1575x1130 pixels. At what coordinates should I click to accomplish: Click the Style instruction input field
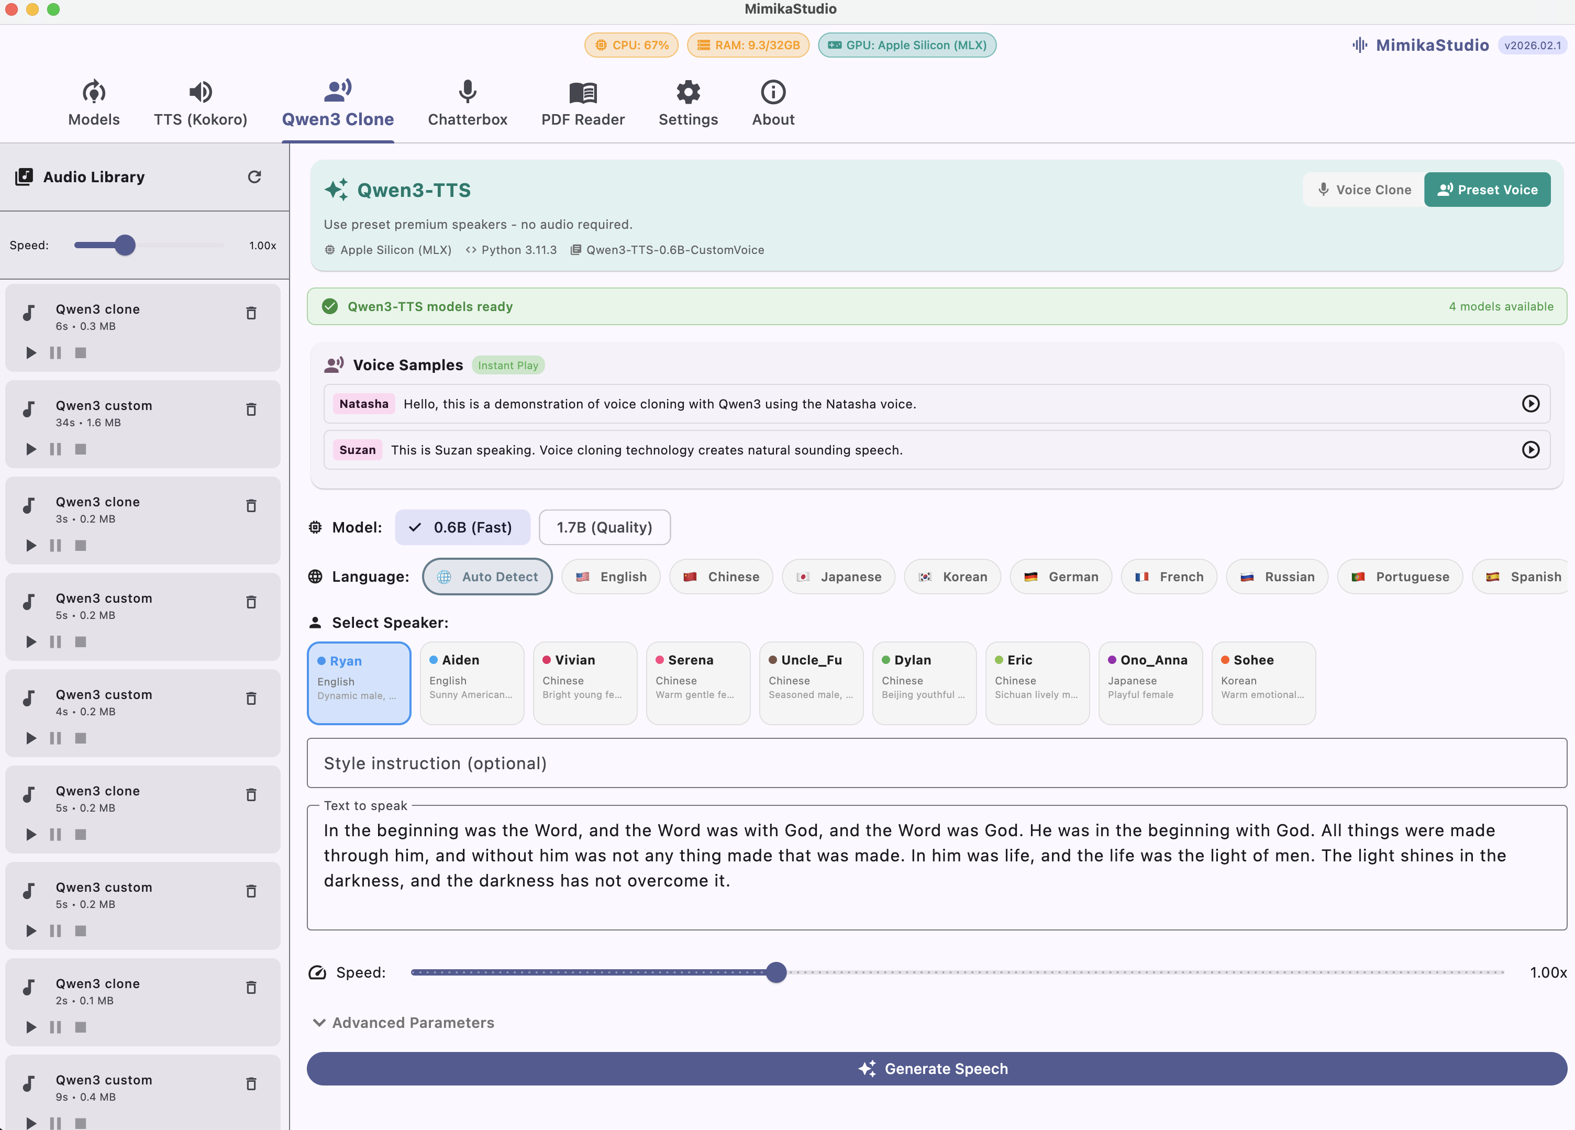click(936, 763)
